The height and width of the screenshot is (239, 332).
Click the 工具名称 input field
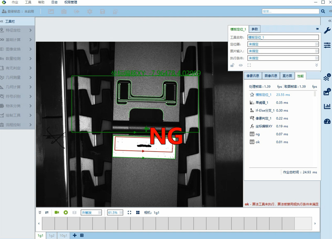(283, 37)
